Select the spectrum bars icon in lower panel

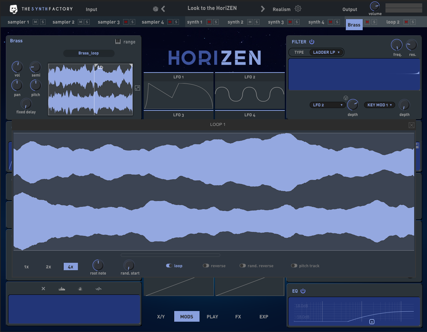[x=62, y=289]
